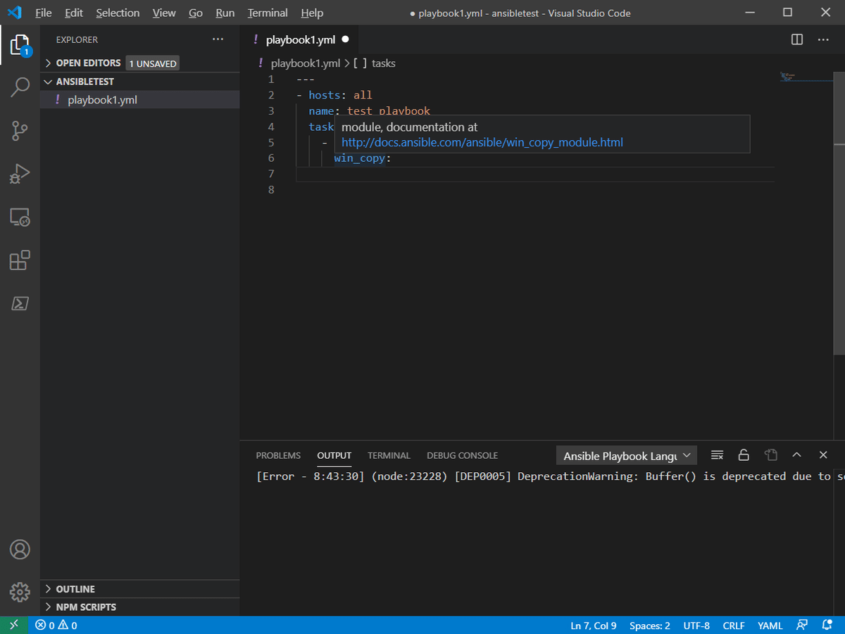Open the PowerShell terminal-style sidebar icon
The height and width of the screenshot is (634, 845).
20,303
